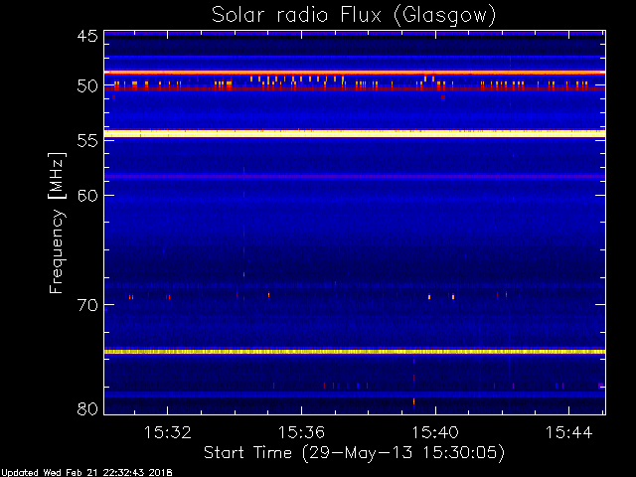Click the 15:44 time tick label

(569, 433)
